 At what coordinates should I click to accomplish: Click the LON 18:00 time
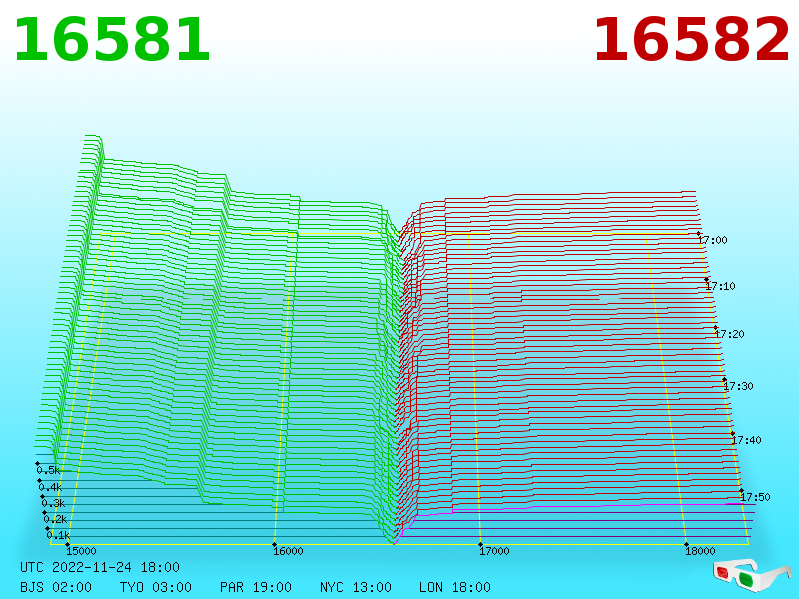click(x=455, y=587)
